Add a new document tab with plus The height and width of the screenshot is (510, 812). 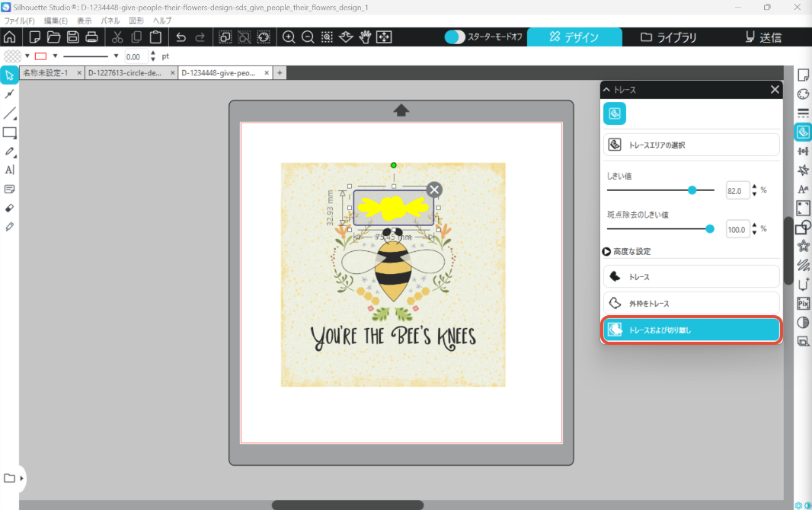point(280,73)
